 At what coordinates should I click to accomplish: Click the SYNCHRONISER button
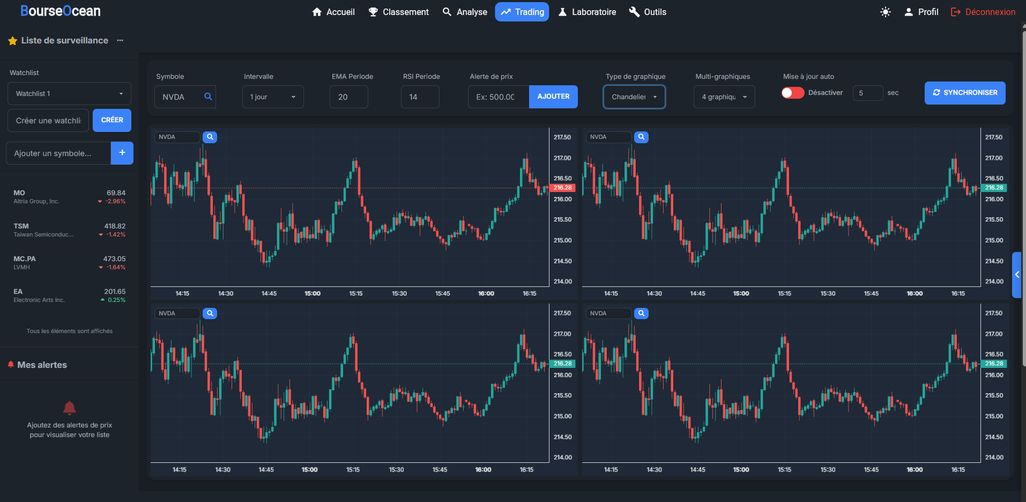(965, 93)
